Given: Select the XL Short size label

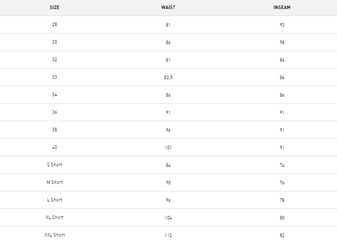Looking at the screenshot, I should pos(55,217).
